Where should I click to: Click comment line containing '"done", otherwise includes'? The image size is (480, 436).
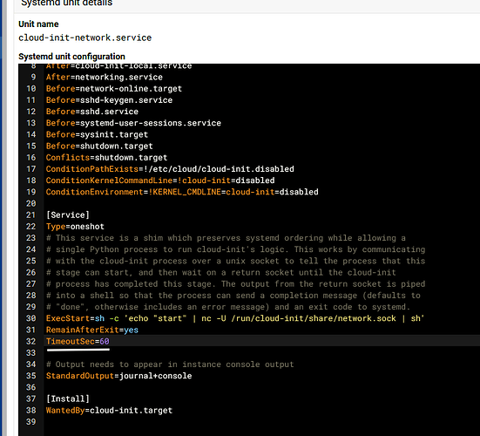(x=228, y=307)
